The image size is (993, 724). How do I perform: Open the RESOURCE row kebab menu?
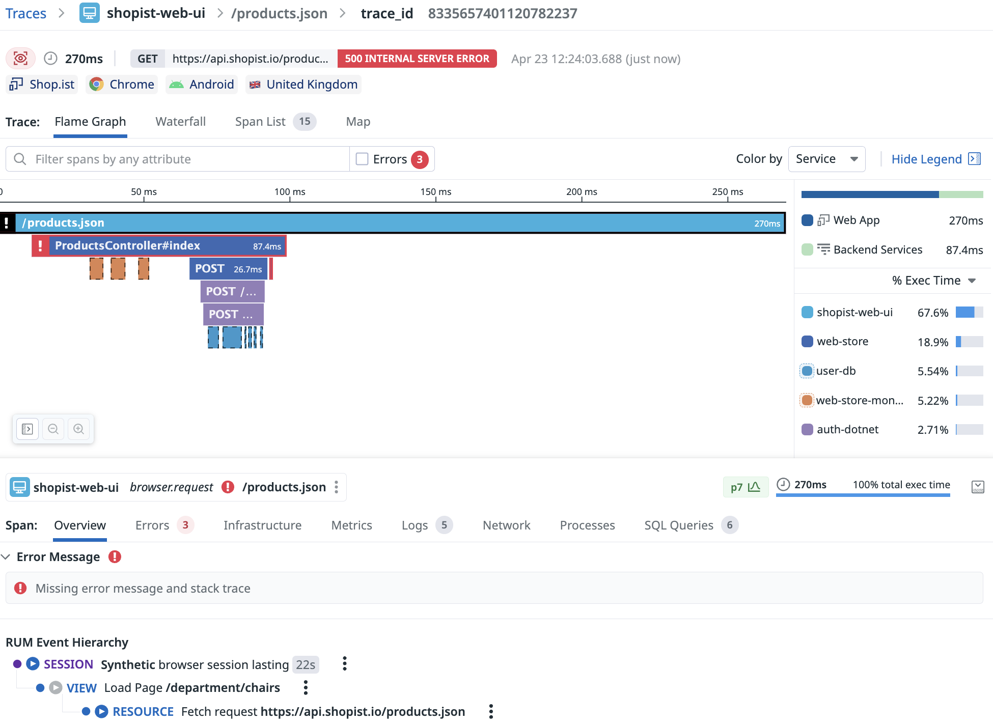[x=491, y=711]
